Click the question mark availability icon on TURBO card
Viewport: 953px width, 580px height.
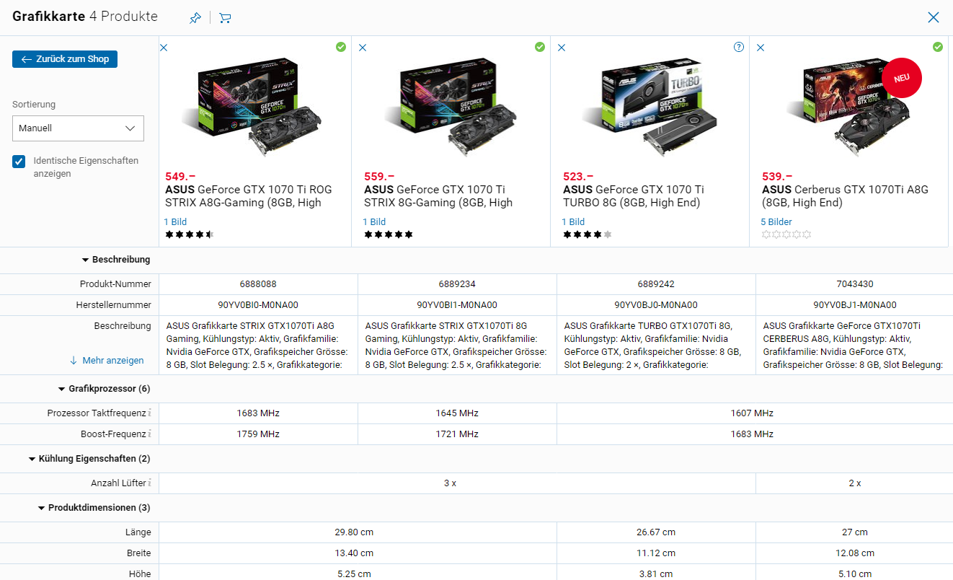tap(738, 47)
